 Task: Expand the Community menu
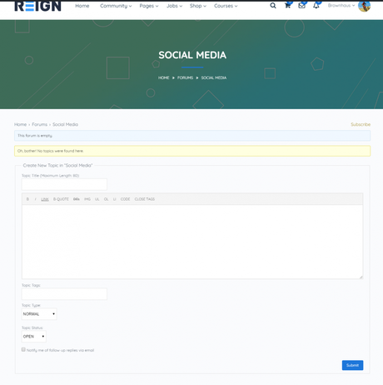116,6
